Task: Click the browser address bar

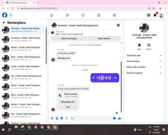Action: tap(83, 8)
